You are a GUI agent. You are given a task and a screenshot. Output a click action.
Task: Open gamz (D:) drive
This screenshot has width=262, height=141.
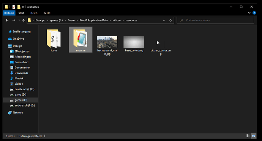point(18,95)
